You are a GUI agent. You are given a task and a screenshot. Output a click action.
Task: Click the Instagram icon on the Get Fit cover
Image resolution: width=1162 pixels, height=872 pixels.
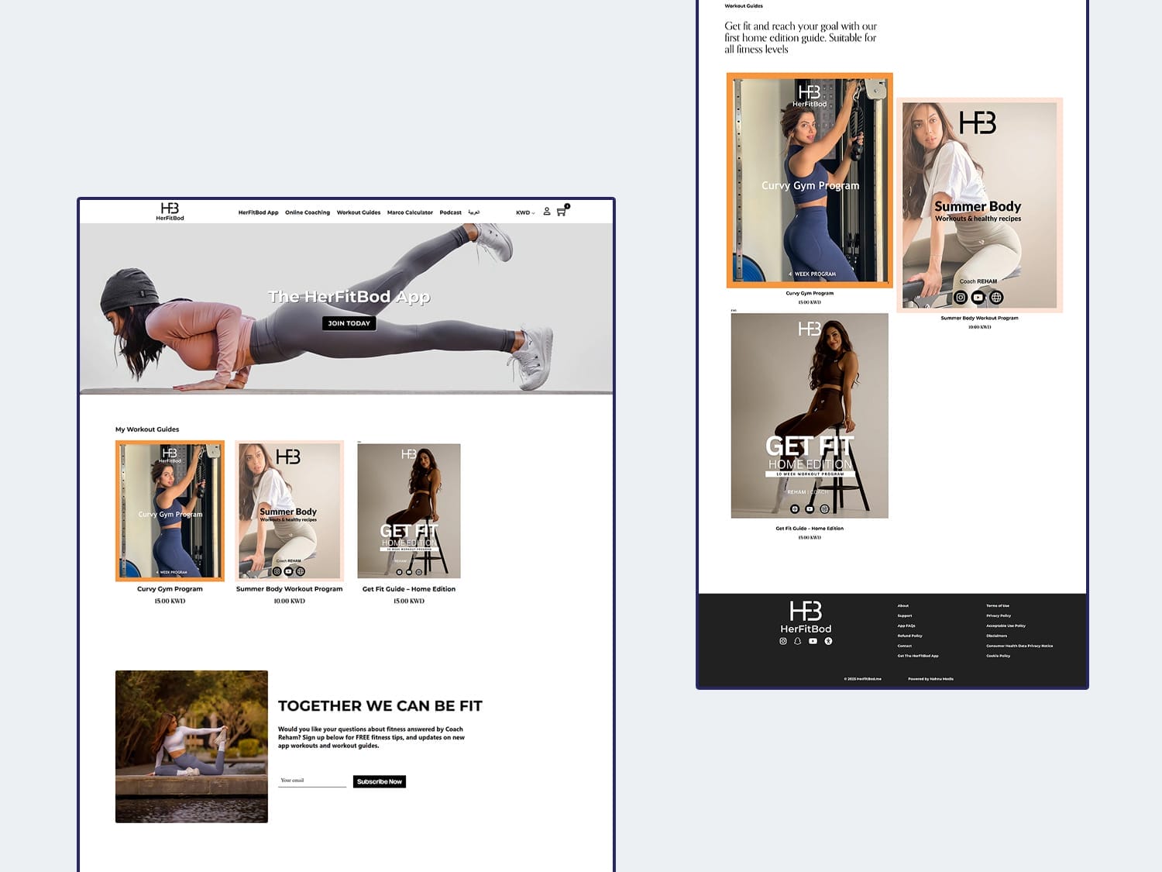point(795,508)
